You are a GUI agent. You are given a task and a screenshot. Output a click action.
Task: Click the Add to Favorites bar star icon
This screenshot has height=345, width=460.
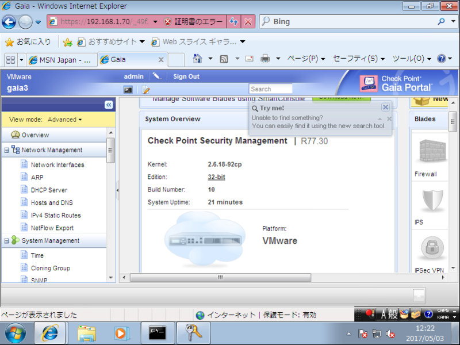pyautogui.click(x=68, y=42)
